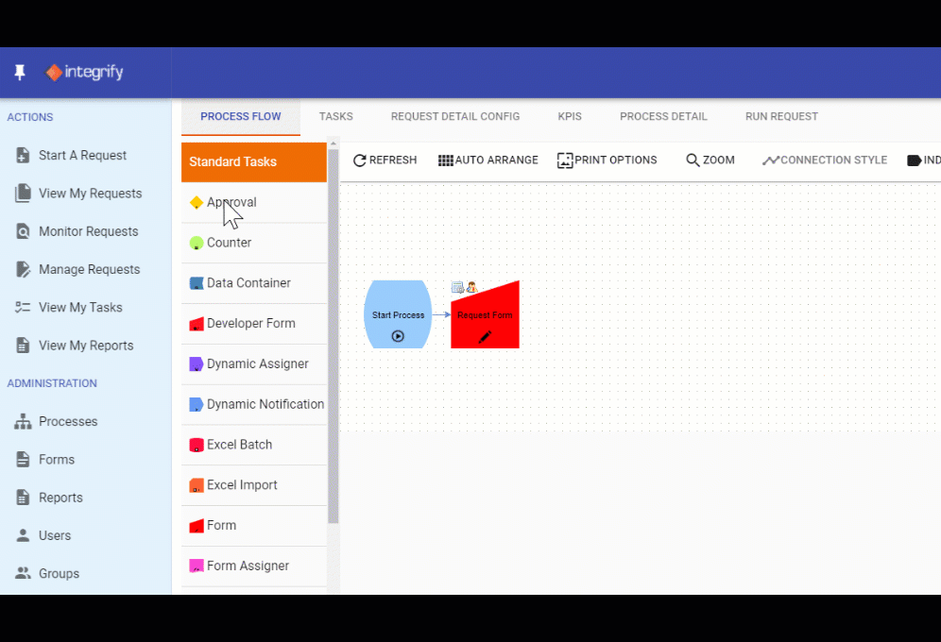
Task: Open the View My Tasks link
Action: [80, 308]
